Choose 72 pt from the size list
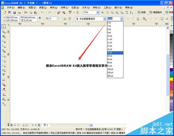 (x=115, y=66)
